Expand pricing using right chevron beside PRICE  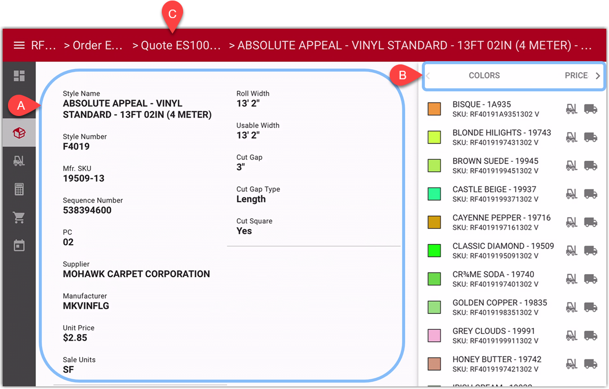599,76
